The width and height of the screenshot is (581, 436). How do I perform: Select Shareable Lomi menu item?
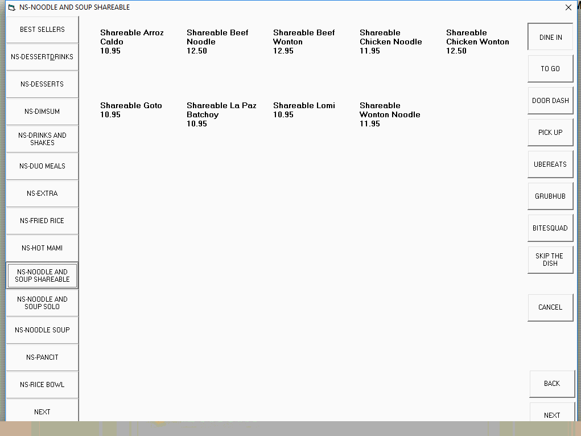[x=304, y=110]
